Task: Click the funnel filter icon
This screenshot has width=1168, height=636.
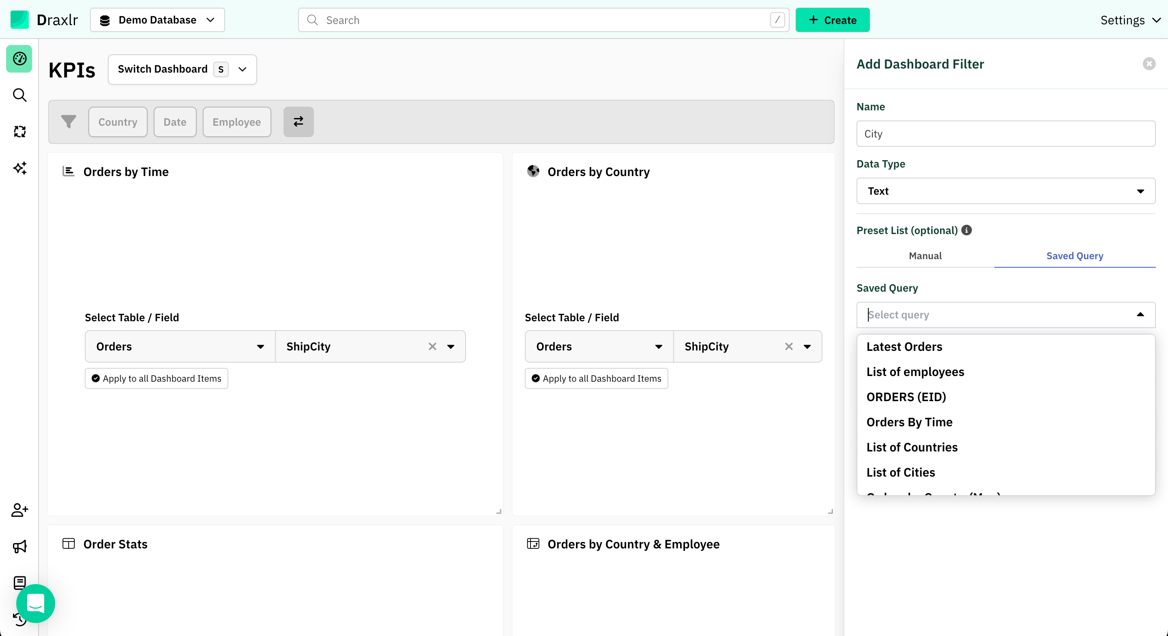Action: (69, 122)
